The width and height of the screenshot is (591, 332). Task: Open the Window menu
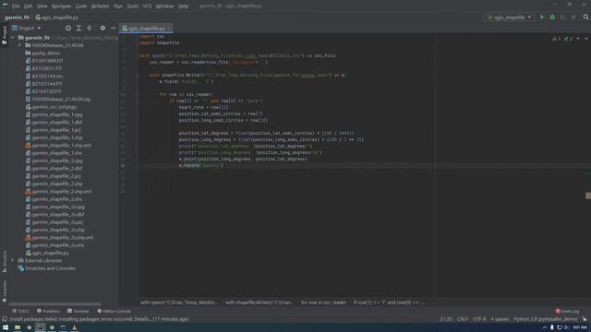[x=164, y=6]
